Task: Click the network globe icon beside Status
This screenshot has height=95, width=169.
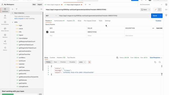Action: pos(117,58)
